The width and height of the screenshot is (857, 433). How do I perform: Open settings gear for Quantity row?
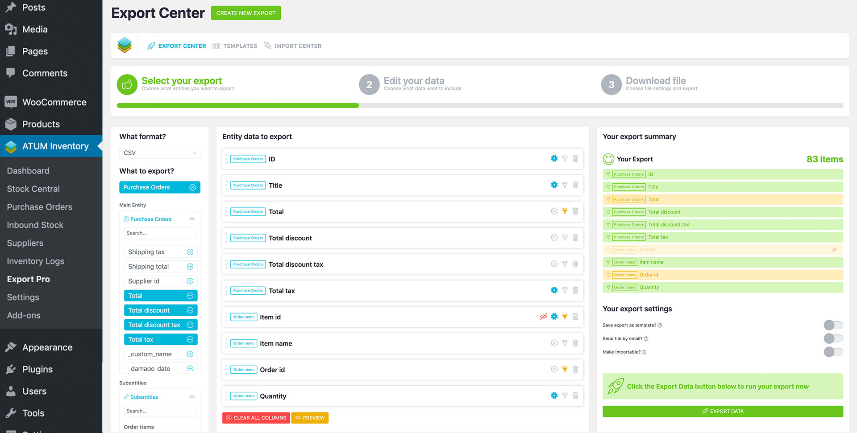point(554,395)
